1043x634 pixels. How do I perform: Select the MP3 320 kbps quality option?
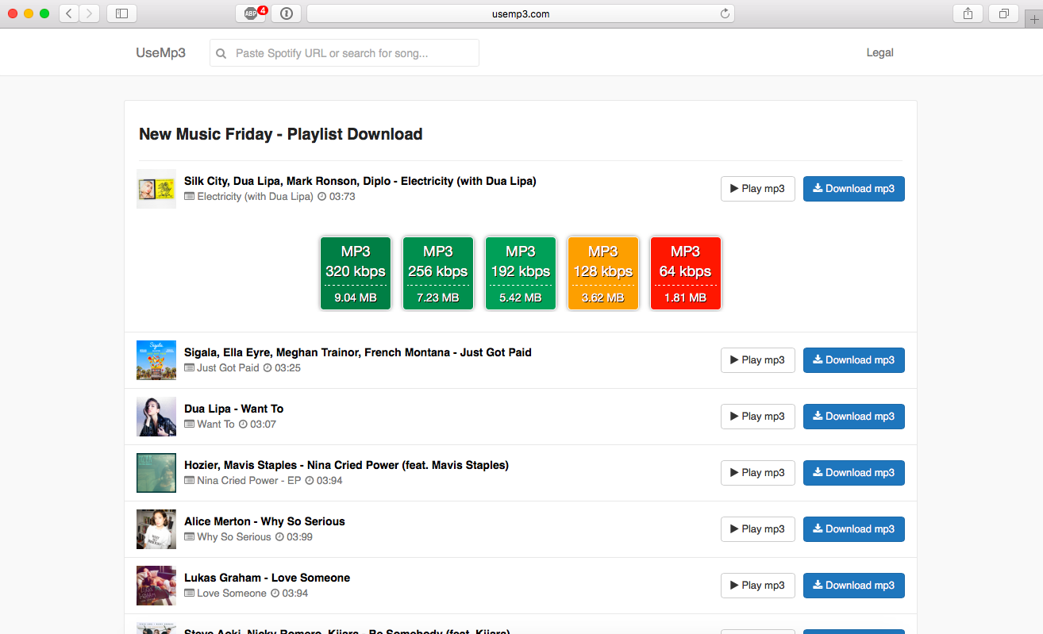pyautogui.click(x=355, y=273)
